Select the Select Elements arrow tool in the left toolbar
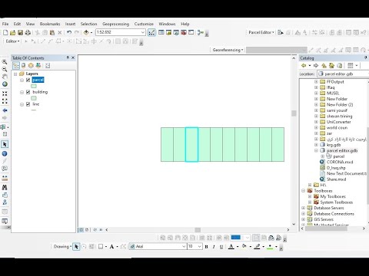 click(x=5, y=144)
